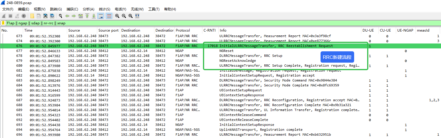Image resolution: width=441 pixels, height=138 pixels.
Task: Jump to the last packet
Action: (x=94, y=16)
